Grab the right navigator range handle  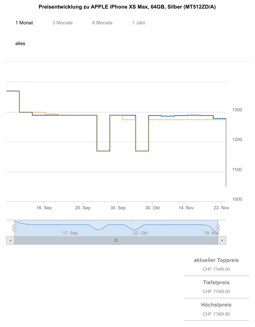[x=218, y=228]
